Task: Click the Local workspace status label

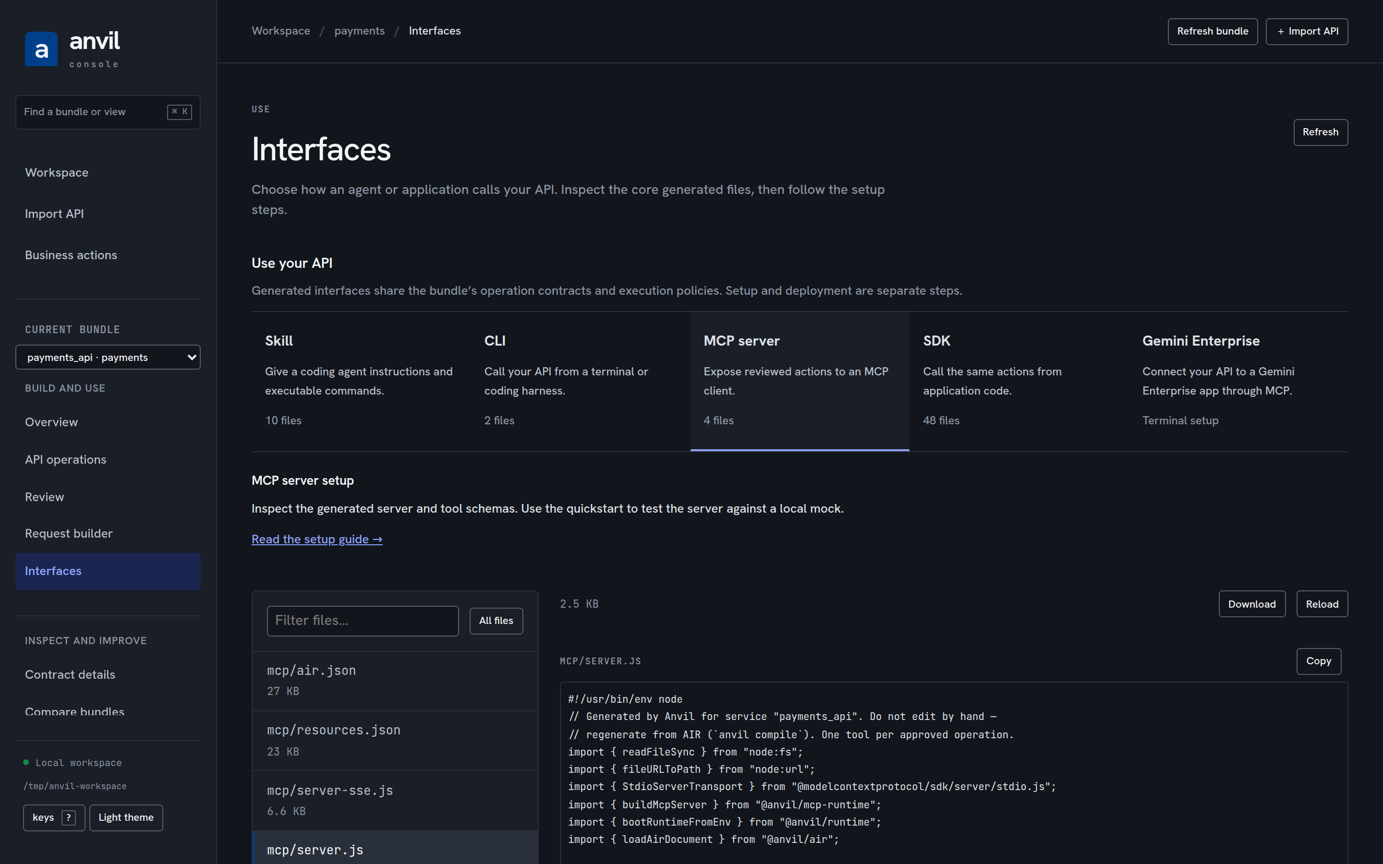Action: point(79,763)
